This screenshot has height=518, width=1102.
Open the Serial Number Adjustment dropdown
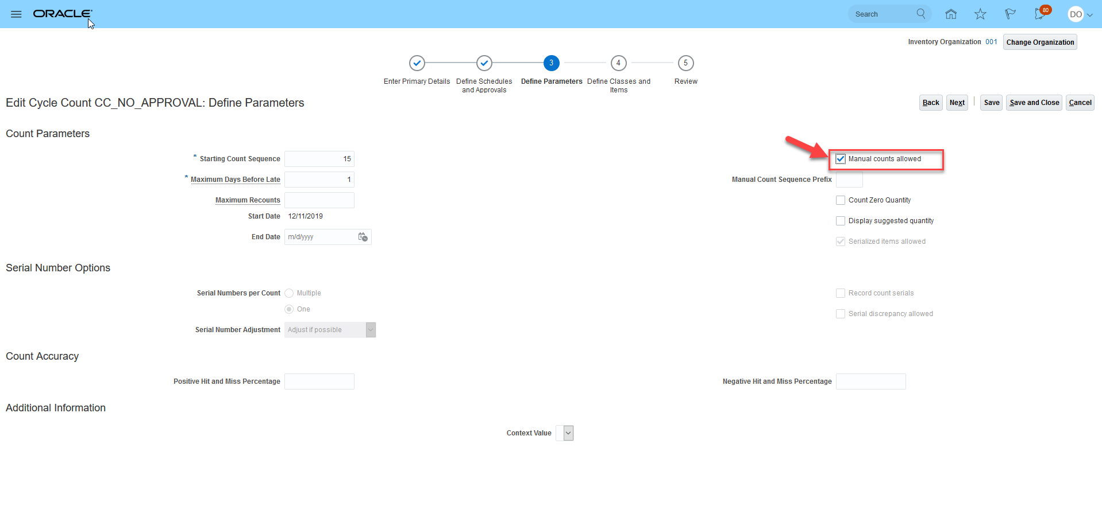(x=371, y=330)
